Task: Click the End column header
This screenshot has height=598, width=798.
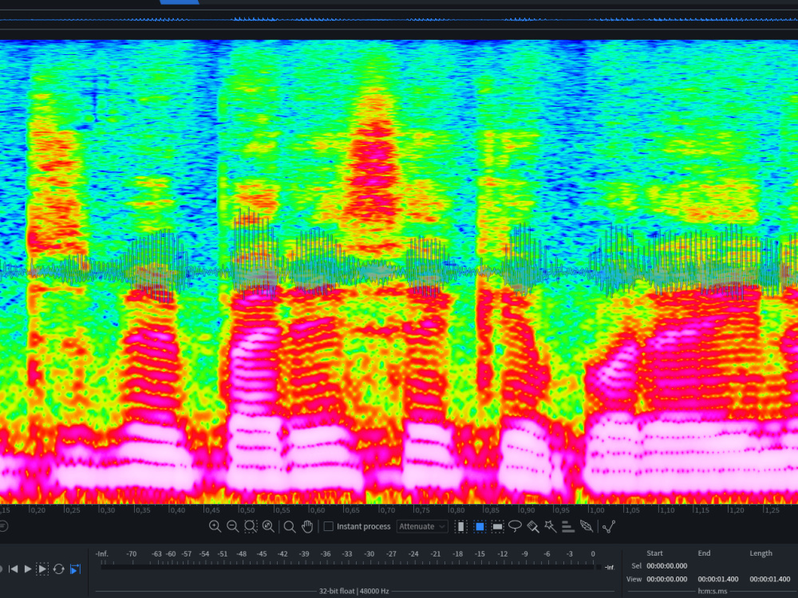Action: point(704,553)
